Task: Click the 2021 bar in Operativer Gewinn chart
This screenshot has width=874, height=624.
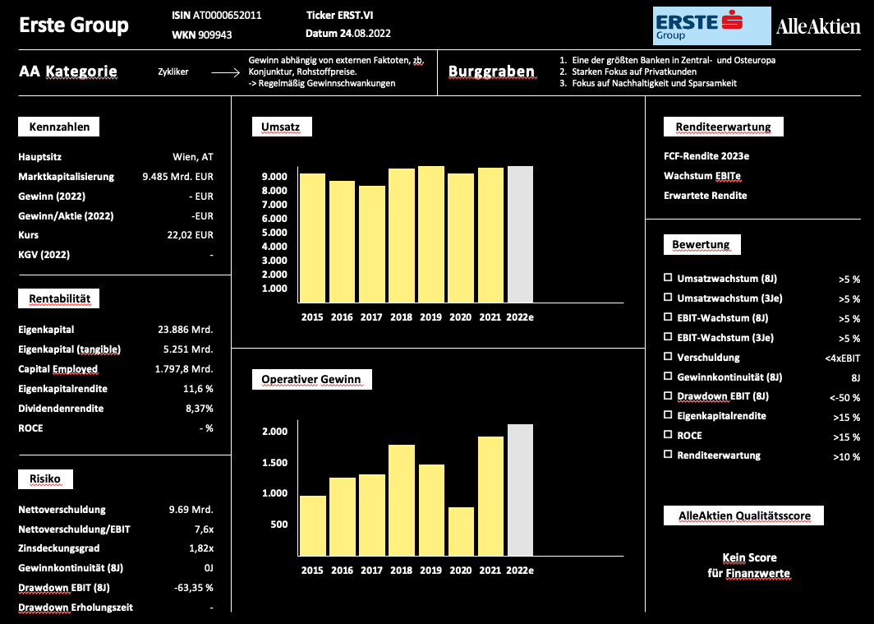Action: point(490,497)
